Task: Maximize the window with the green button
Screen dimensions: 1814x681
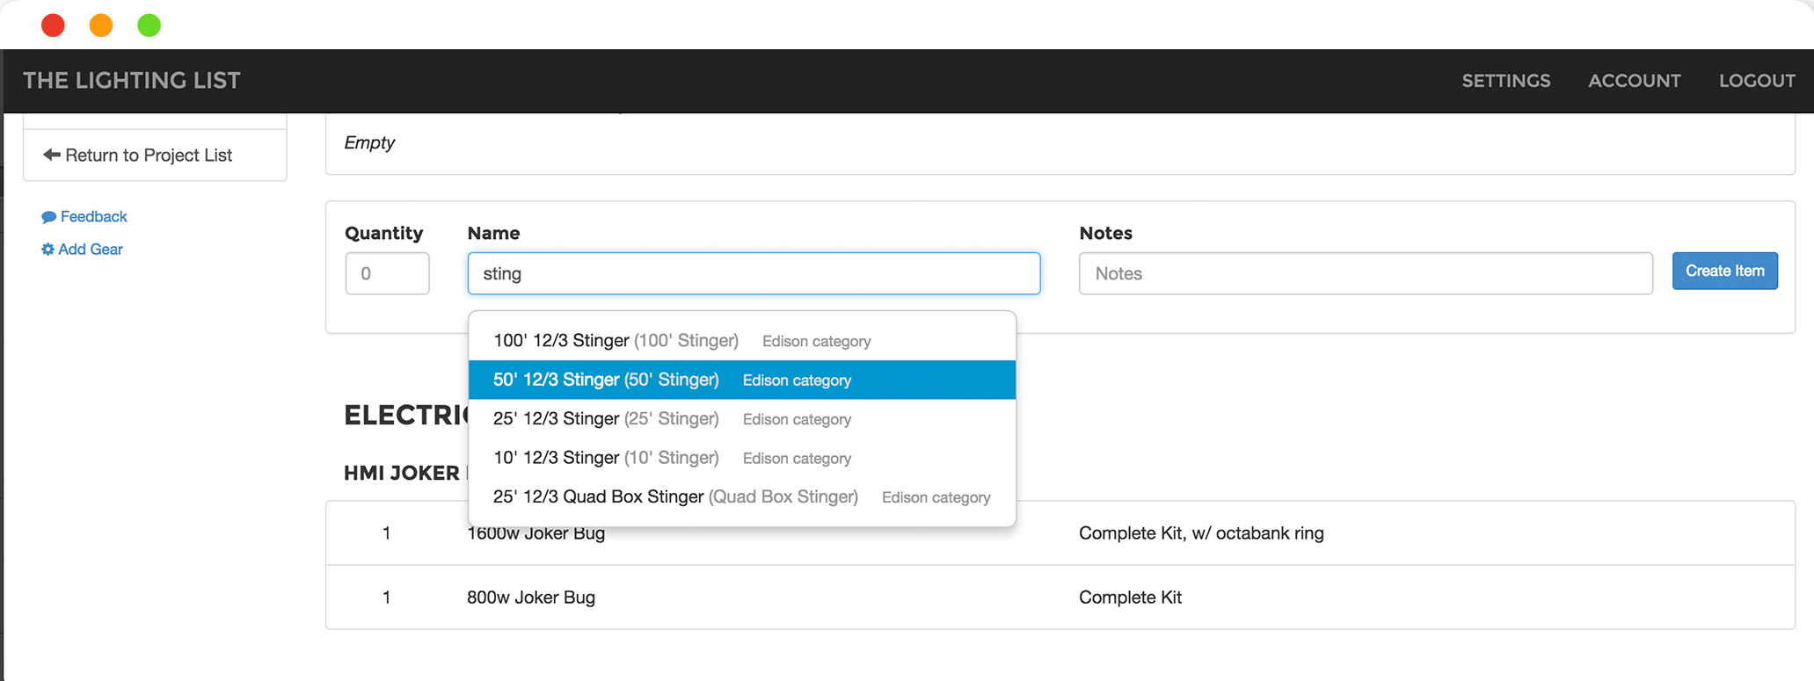Action: click(x=149, y=25)
